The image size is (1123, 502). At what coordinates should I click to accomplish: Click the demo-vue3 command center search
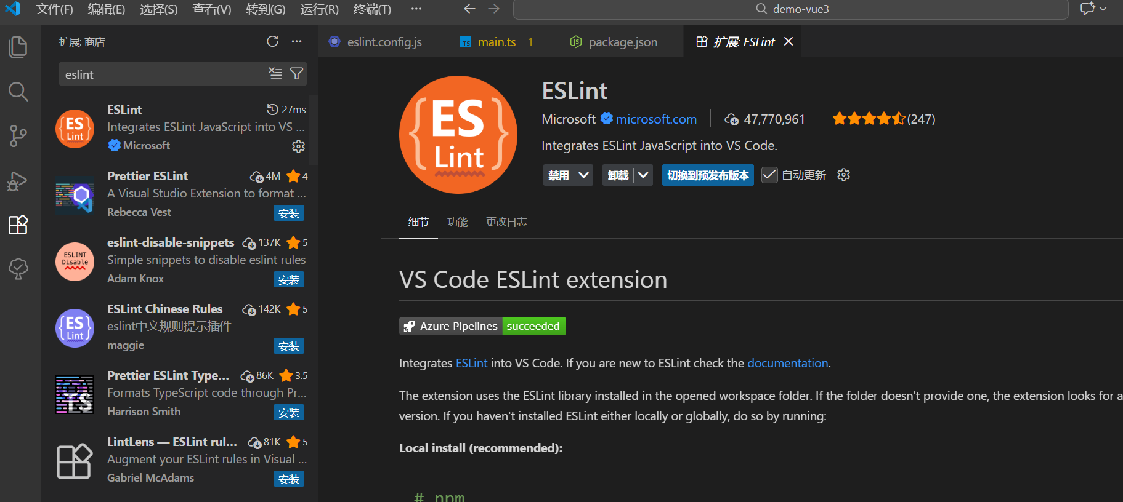click(790, 9)
